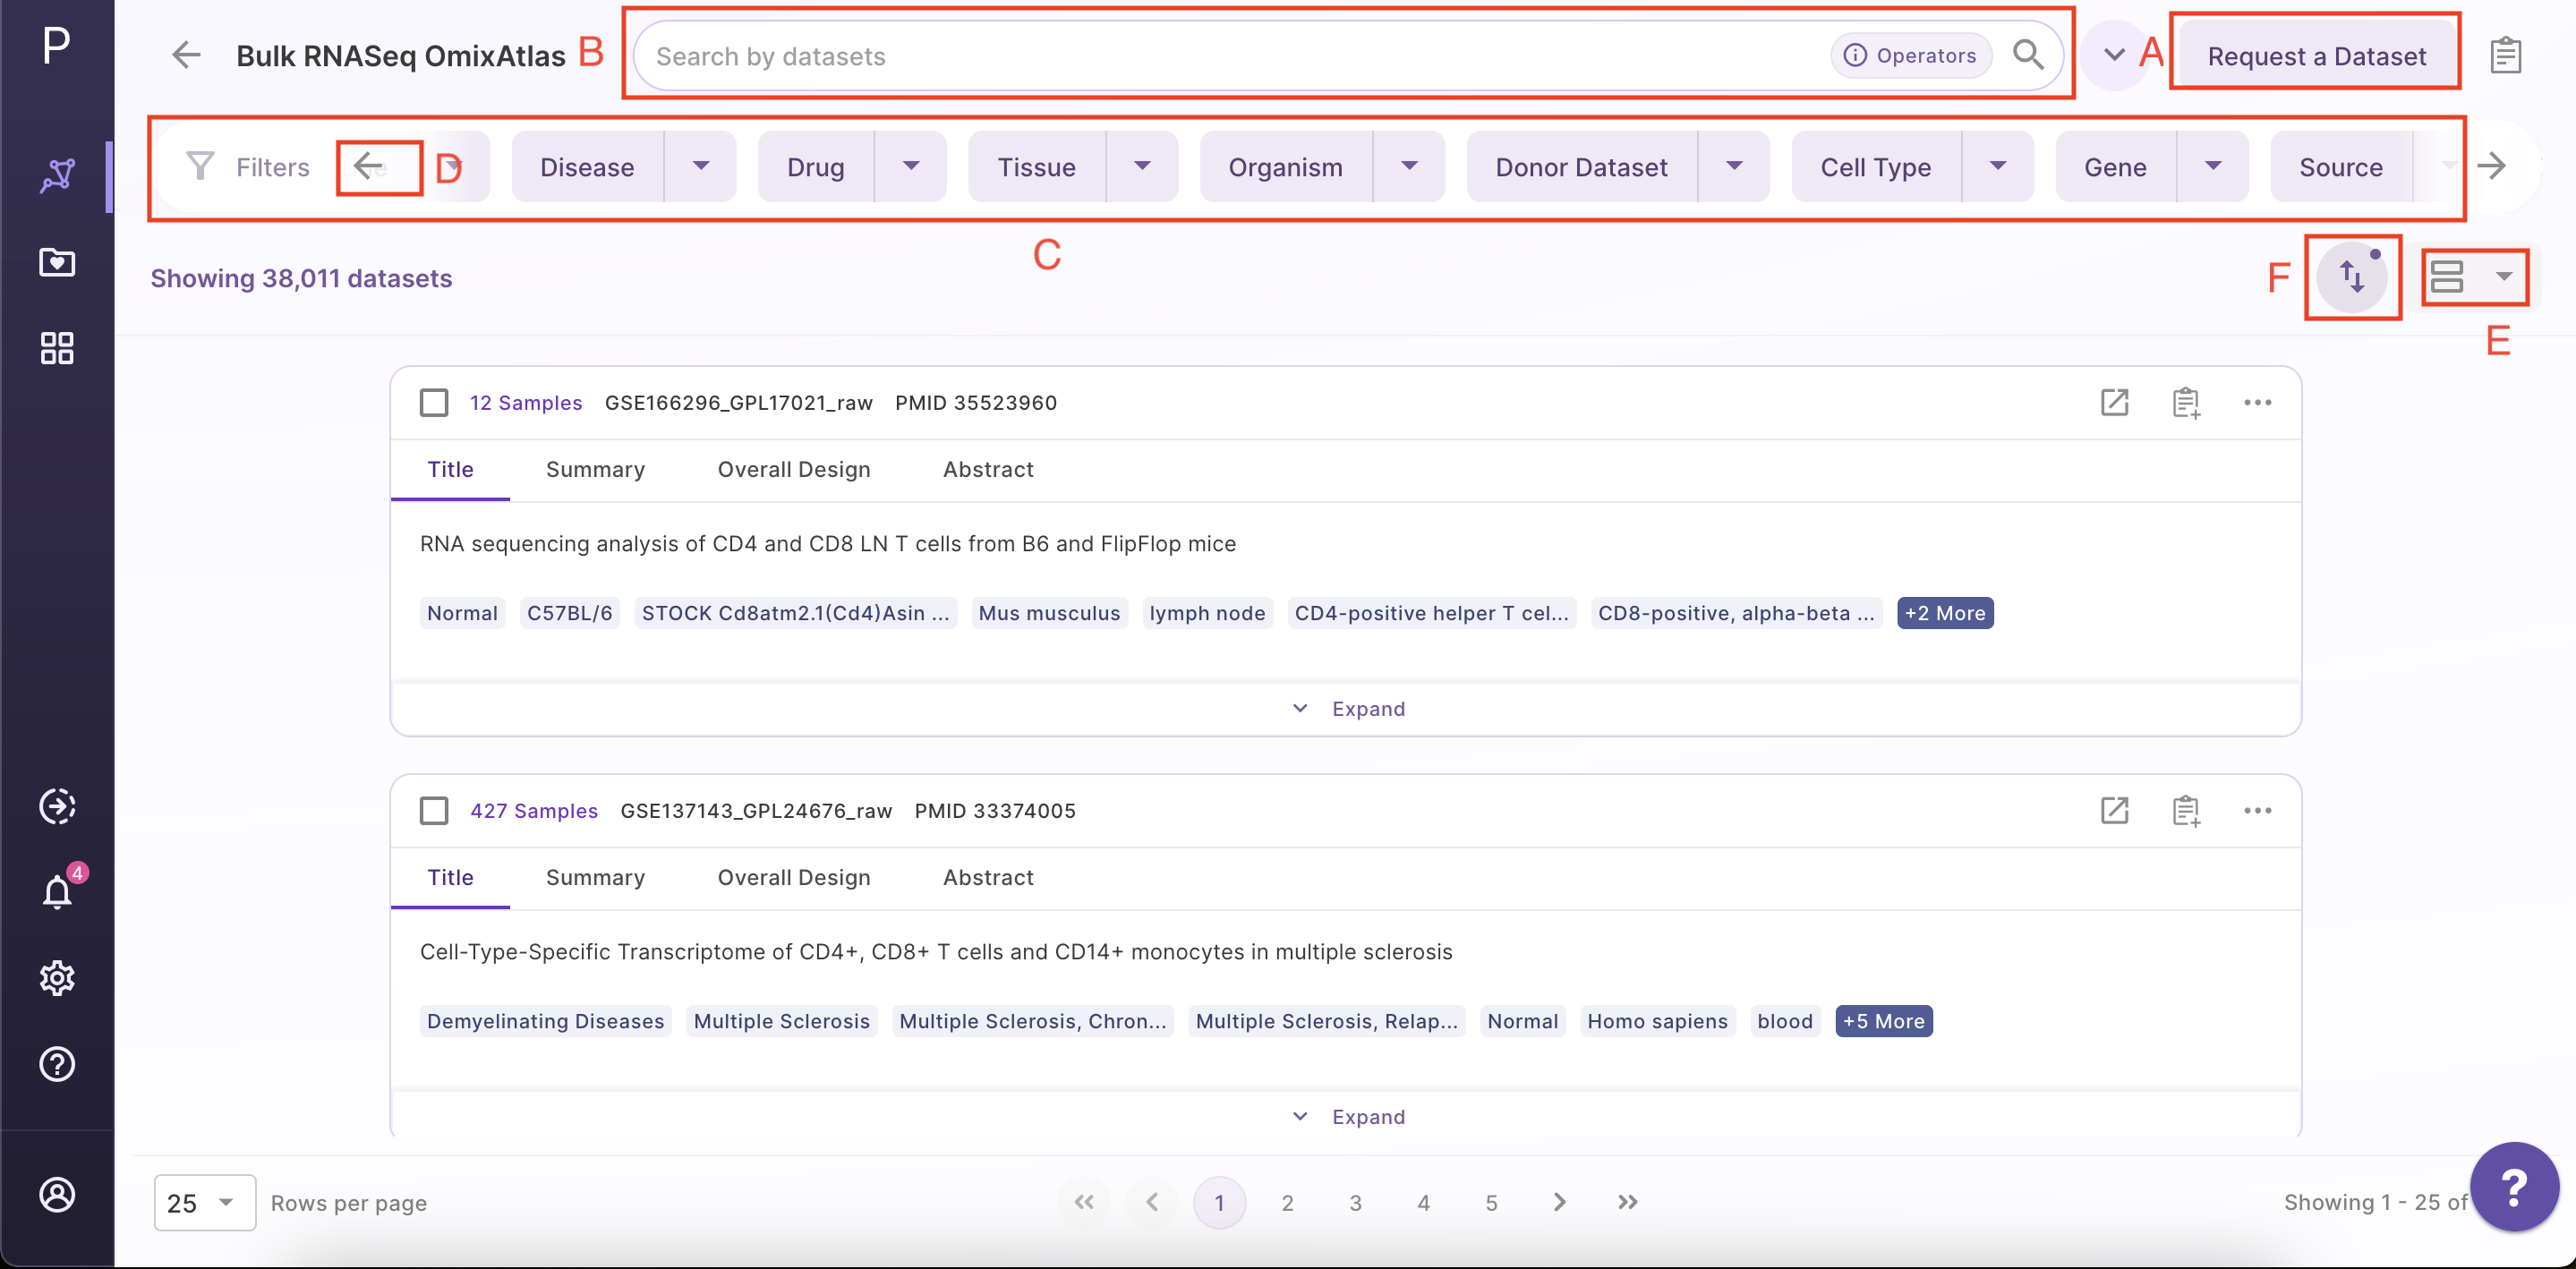Go back using arrow beside Bulk RNASeq OmixAtlas
Screen dimensions: 2576x1269
click(x=186, y=55)
